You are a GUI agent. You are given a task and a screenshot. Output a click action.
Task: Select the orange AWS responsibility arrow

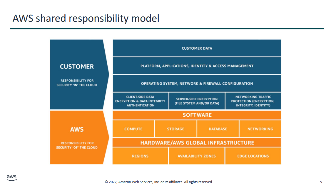[77, 137]
